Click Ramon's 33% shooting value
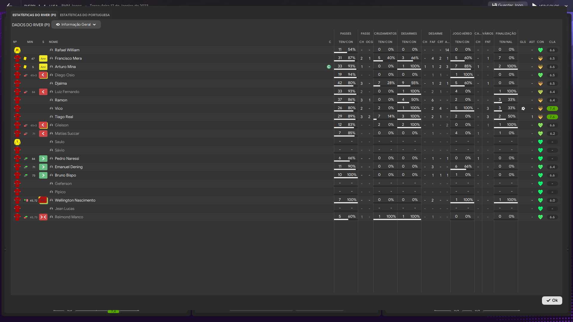The height and width of the screenshot is (322, 573). [512, 100]
